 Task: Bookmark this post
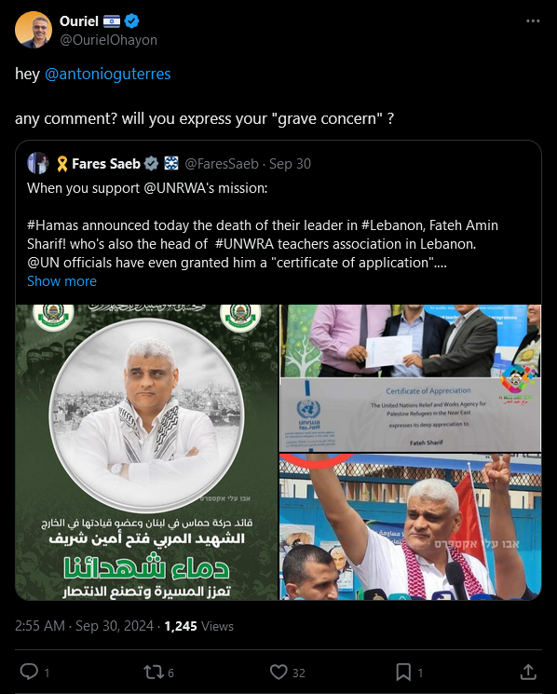[x=403, y=672]
